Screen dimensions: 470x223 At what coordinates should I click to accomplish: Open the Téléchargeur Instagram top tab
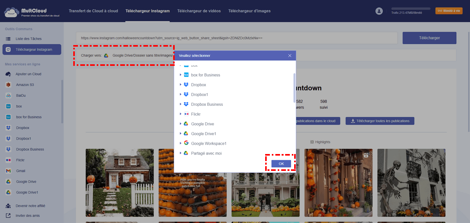pyautogui.click(x=148, y=11)
